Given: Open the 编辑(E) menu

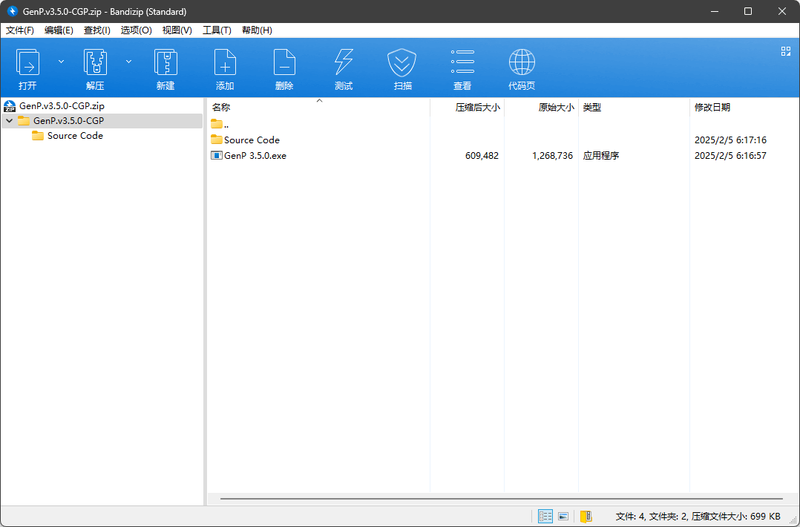Looking at the screenshot, I should 59,30.
